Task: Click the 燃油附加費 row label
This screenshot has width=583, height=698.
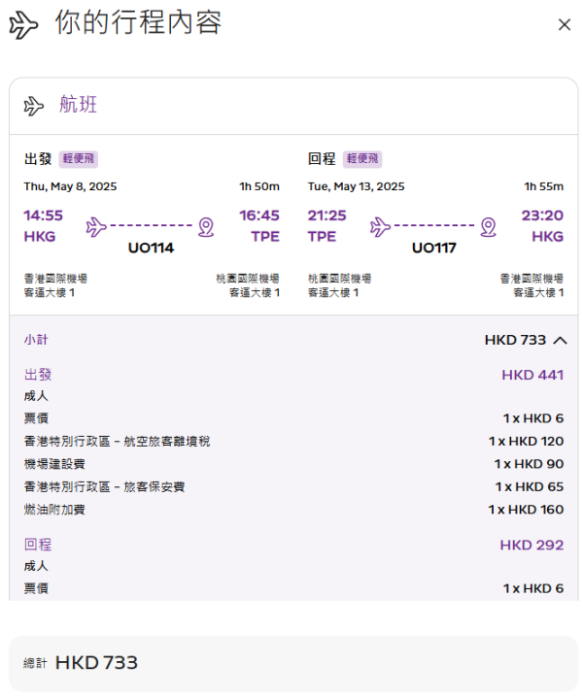Action: [54, 510]
